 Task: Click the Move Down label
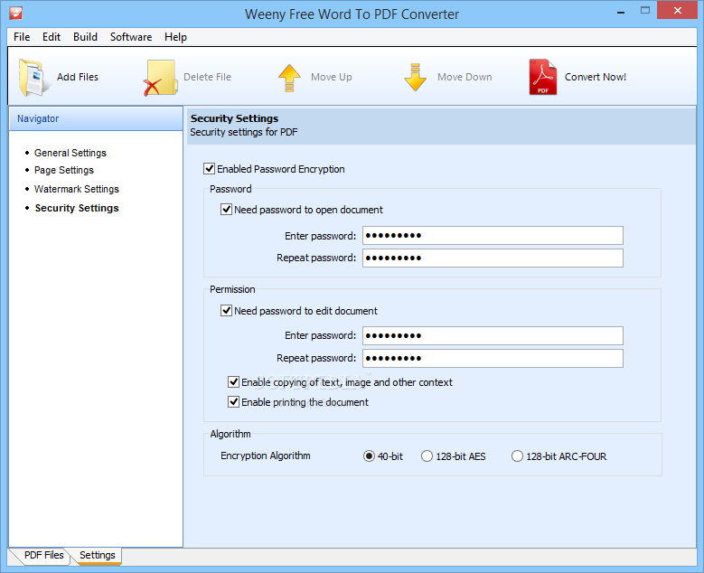point(465,77)
